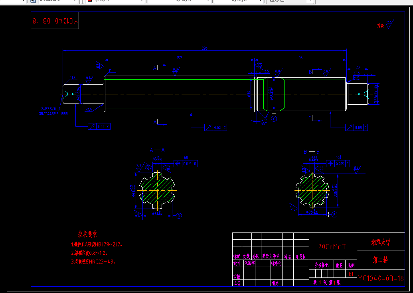Select the 96 length dimension
Image resolution: width=413 pixels, height=293 pixels.
point(300,58)
